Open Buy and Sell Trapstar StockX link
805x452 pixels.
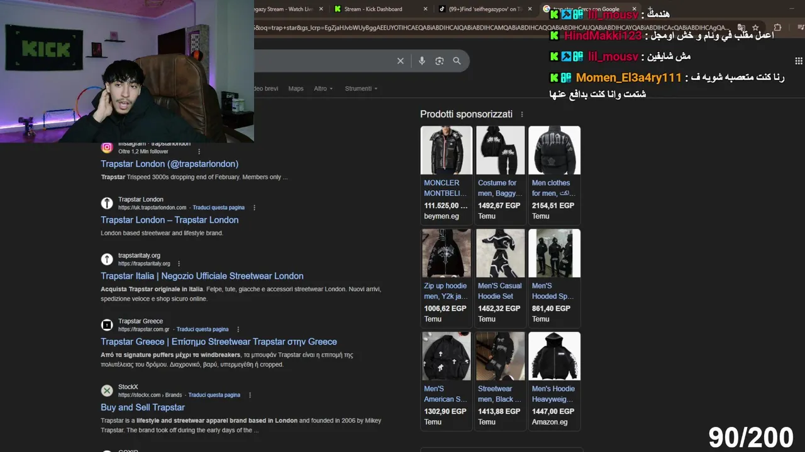pos(143,407)
